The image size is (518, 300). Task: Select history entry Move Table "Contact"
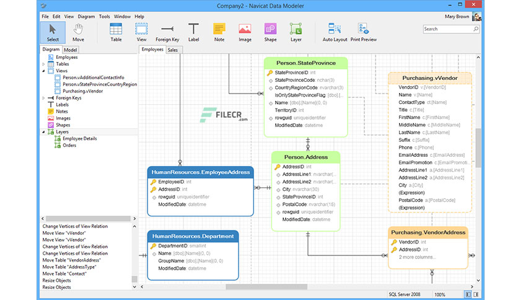[64, 274]
